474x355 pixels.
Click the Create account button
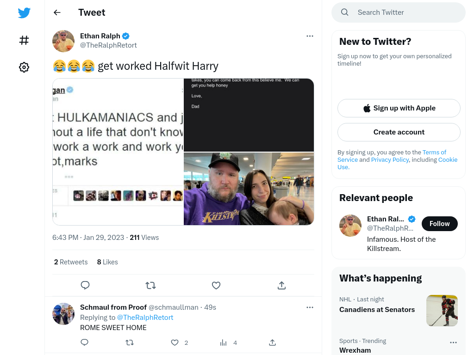coord(399,132)
